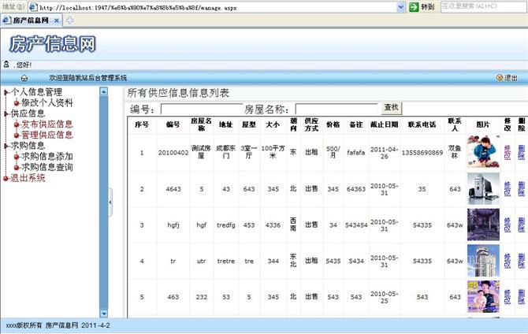The image size is (528, 334).
Task: Open 求购信息添加 menu item
Action: tap(46, 157)
